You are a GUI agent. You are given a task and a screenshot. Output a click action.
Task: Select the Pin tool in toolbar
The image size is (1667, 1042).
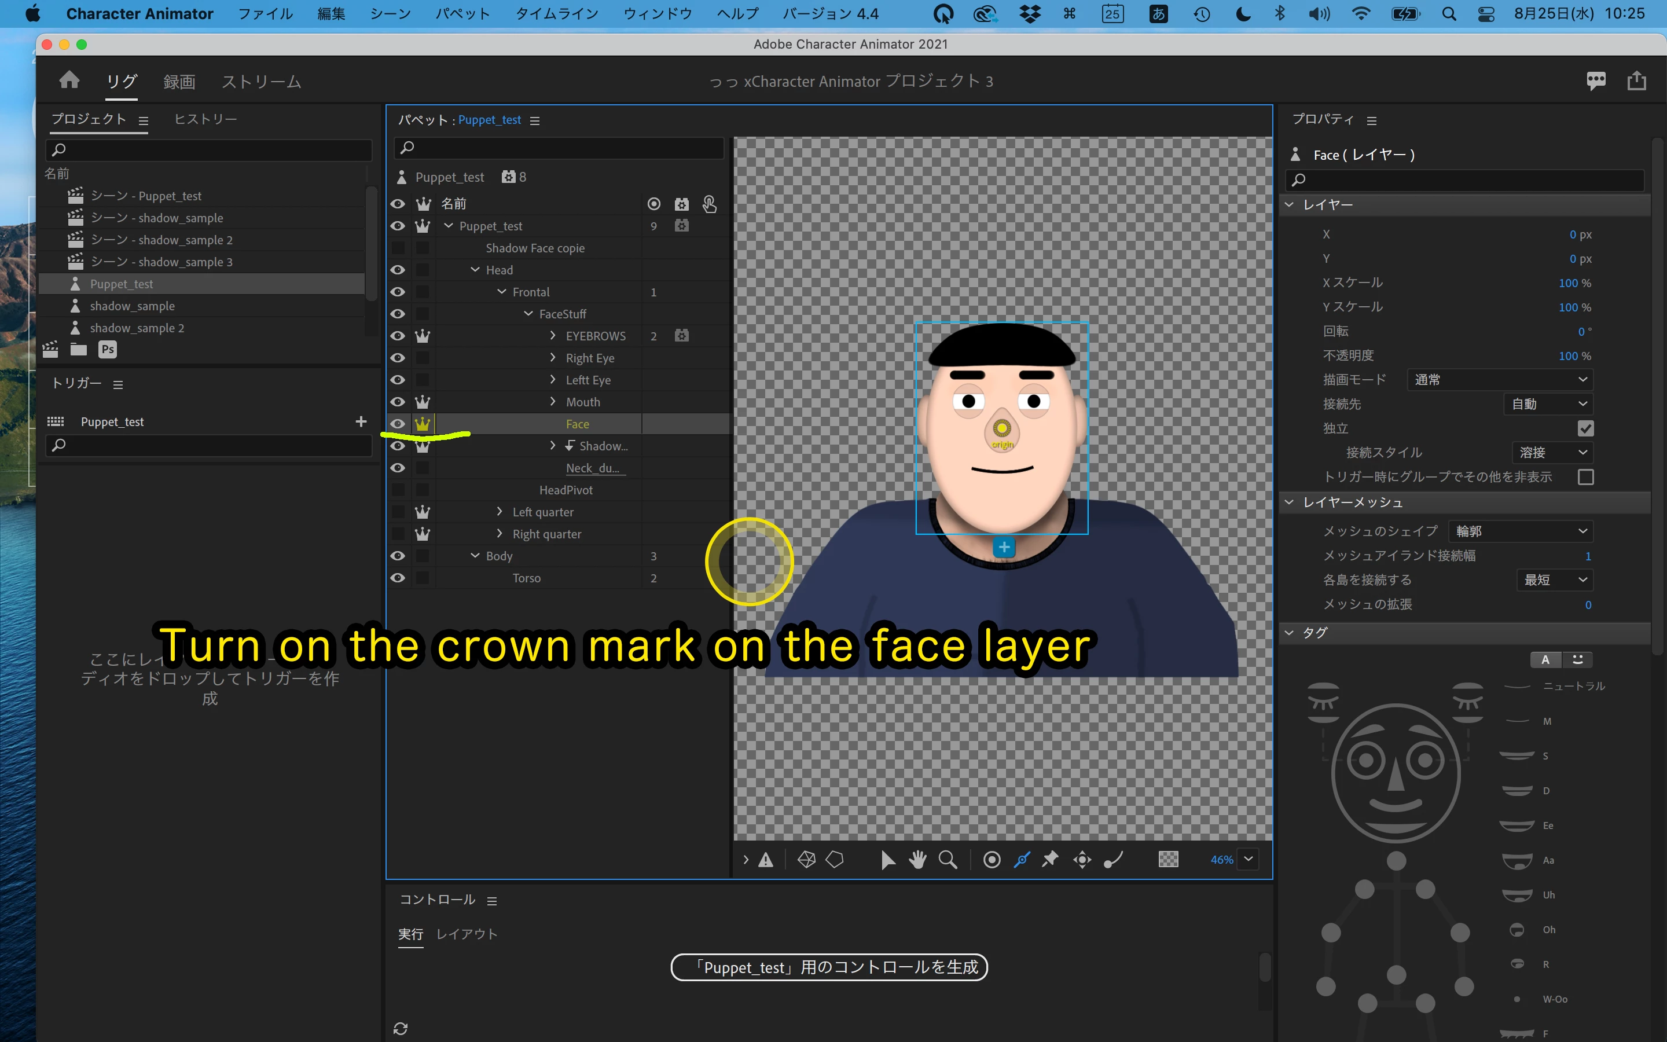[1050, 860]
